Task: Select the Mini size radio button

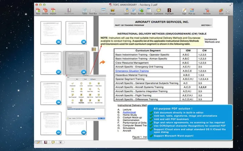Action: [76, 79]
